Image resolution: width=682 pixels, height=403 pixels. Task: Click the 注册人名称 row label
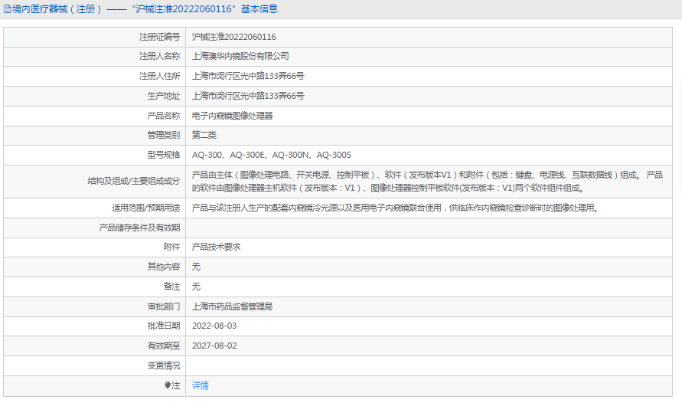click(x=159, y=56)
